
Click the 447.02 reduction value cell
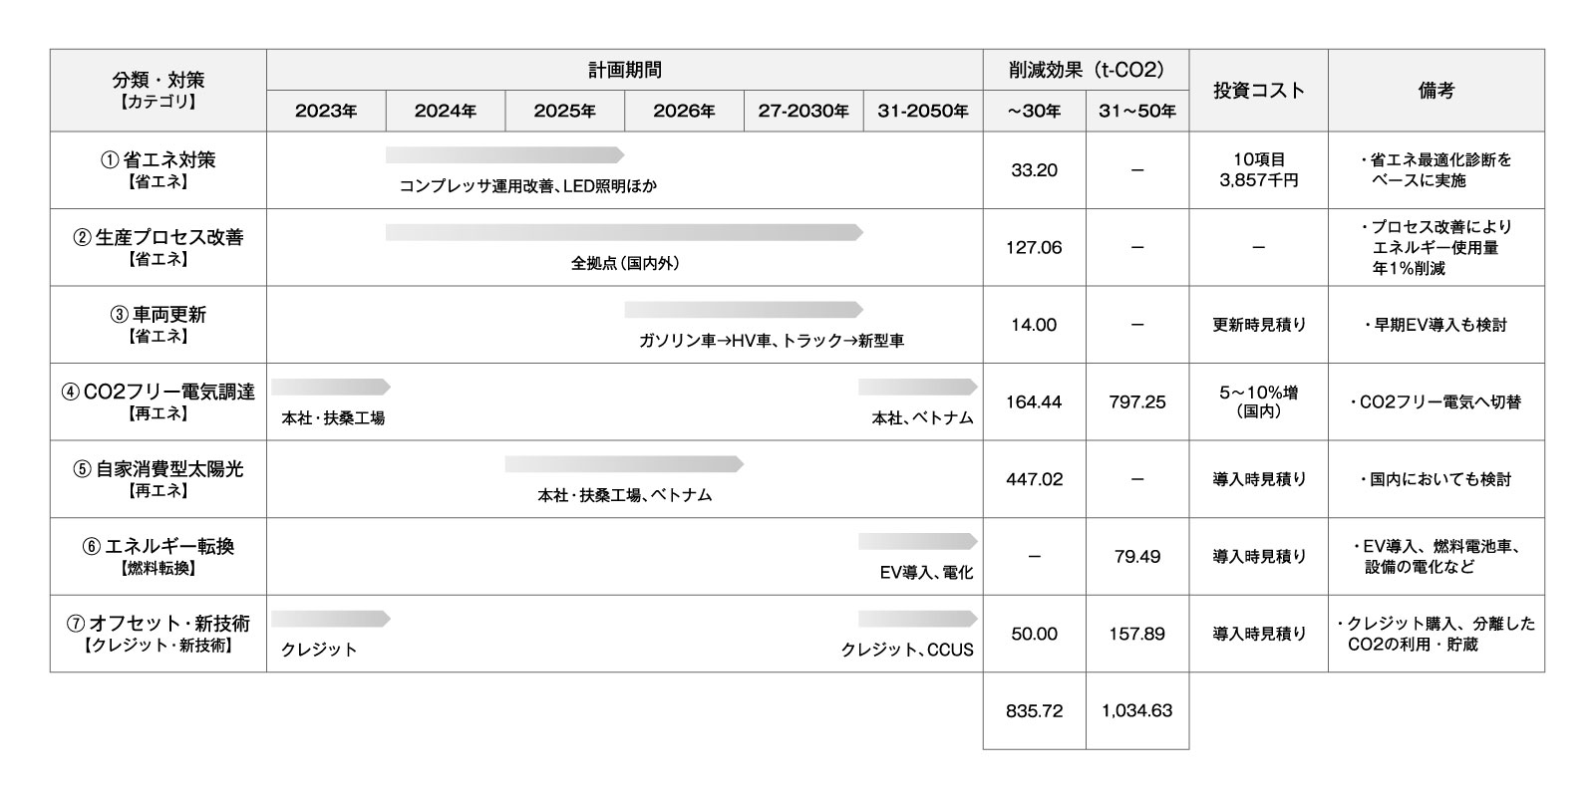tap(1034, 479)
